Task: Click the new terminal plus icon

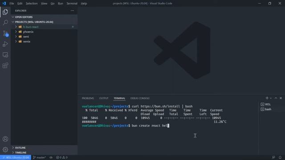Action: [x=267, y=98]
